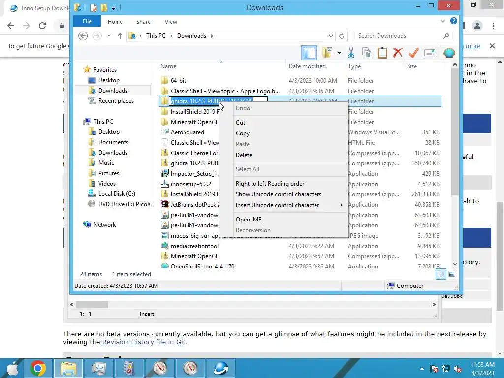This screenshot has height=378, width=504.
Task: Switch to the Home ribbon tab
Action: click(115, 22)
